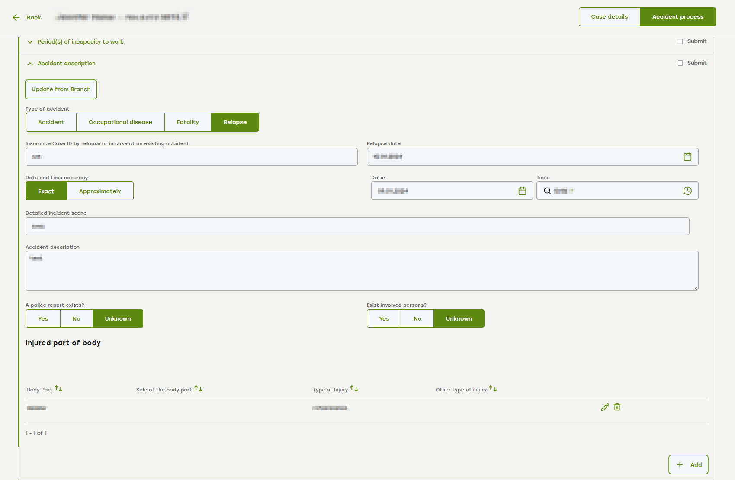This screenshot has width=735, height=480.
Task: Select Accident as type of accident
Action: [51, 122]
